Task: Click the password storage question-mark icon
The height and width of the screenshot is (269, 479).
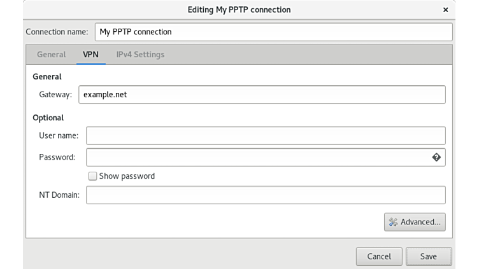Action: (436, 157)
